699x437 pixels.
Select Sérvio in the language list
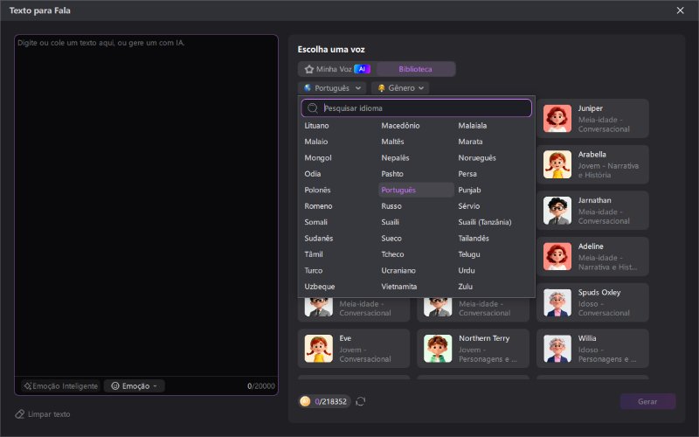click(x=469, y=206)
